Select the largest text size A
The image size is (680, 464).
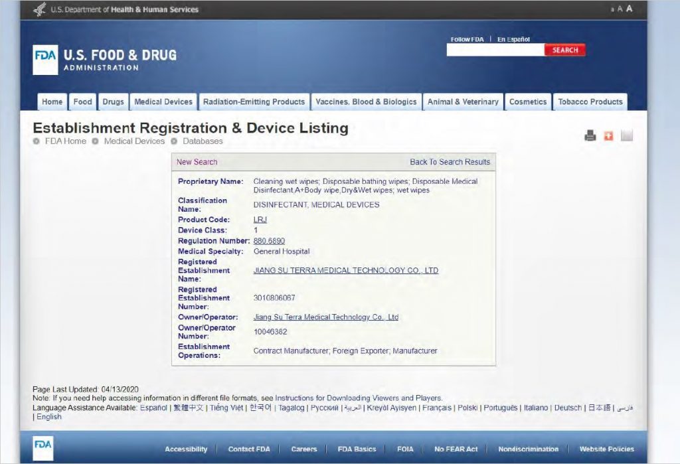click(629, 9)
